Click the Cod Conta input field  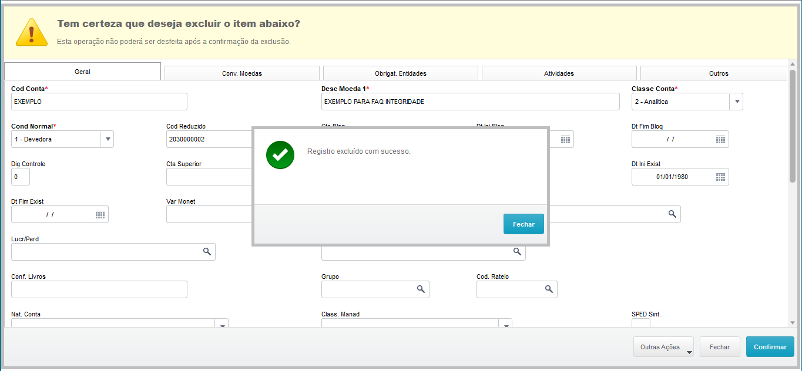point(99,102)
